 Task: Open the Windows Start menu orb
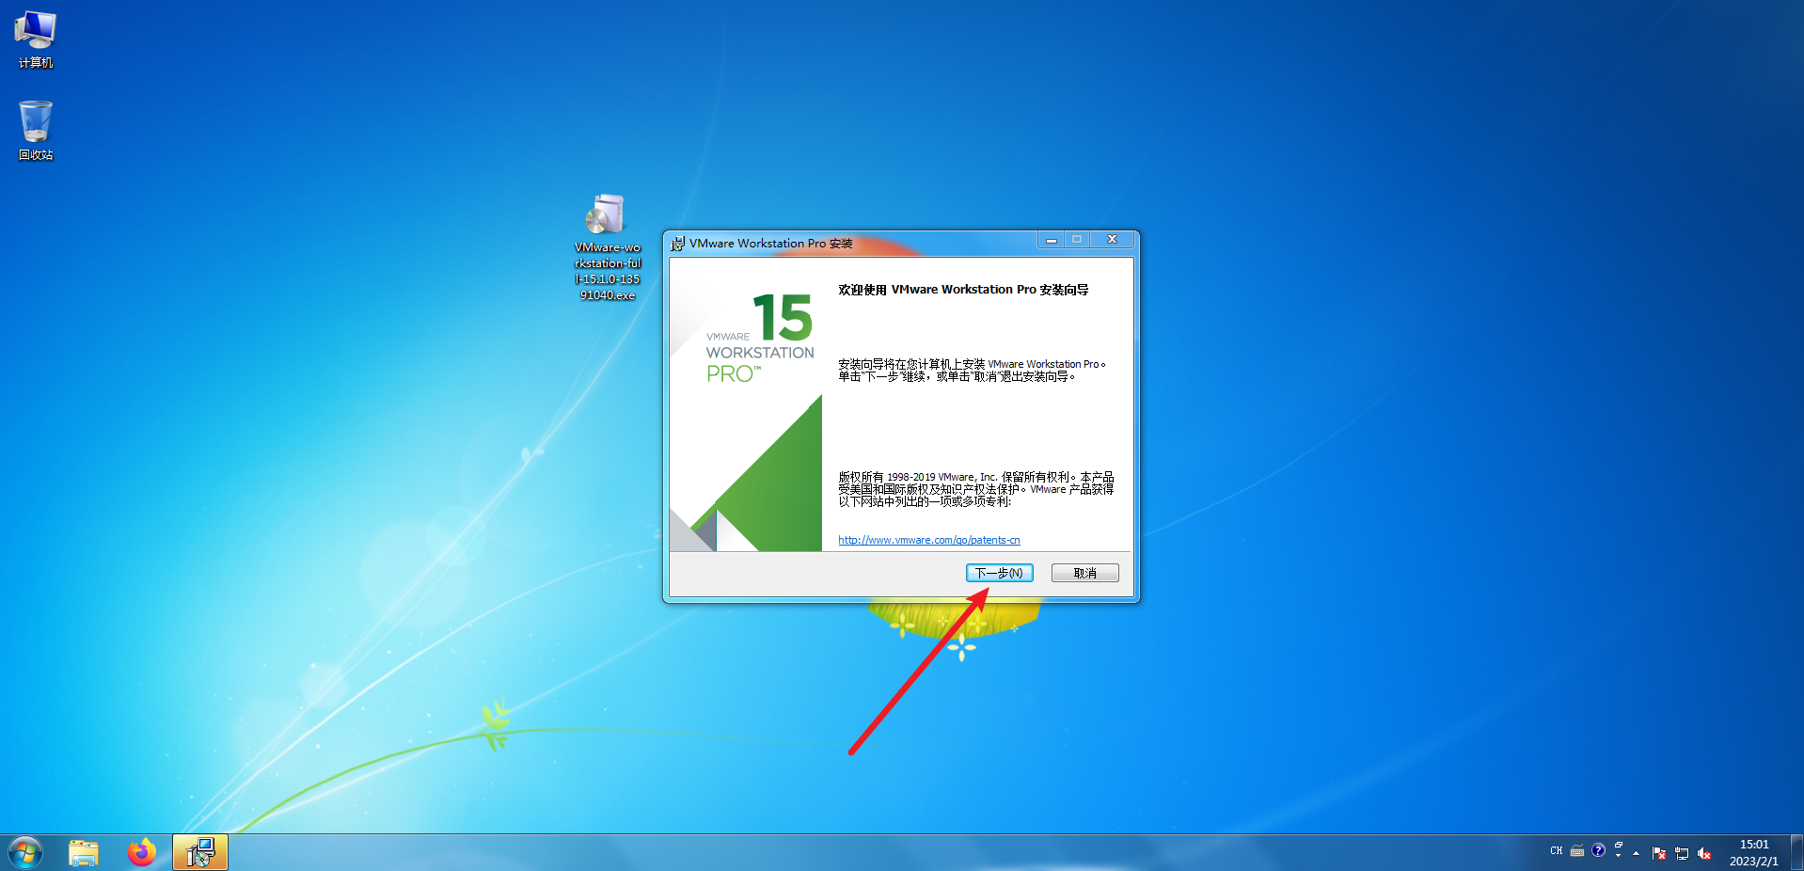pyautogui.click(x=25, y=853)
